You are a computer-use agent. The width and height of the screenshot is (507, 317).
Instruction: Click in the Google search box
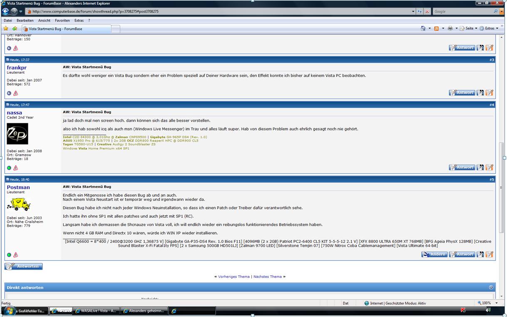[x=462, y=11]
